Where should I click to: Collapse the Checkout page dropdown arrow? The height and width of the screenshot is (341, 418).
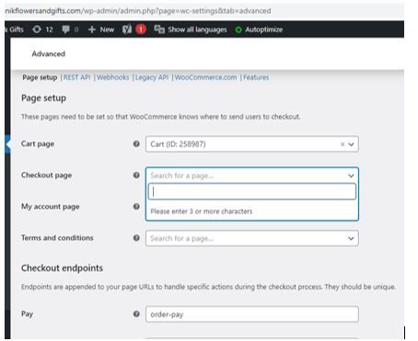coord(351,176)
